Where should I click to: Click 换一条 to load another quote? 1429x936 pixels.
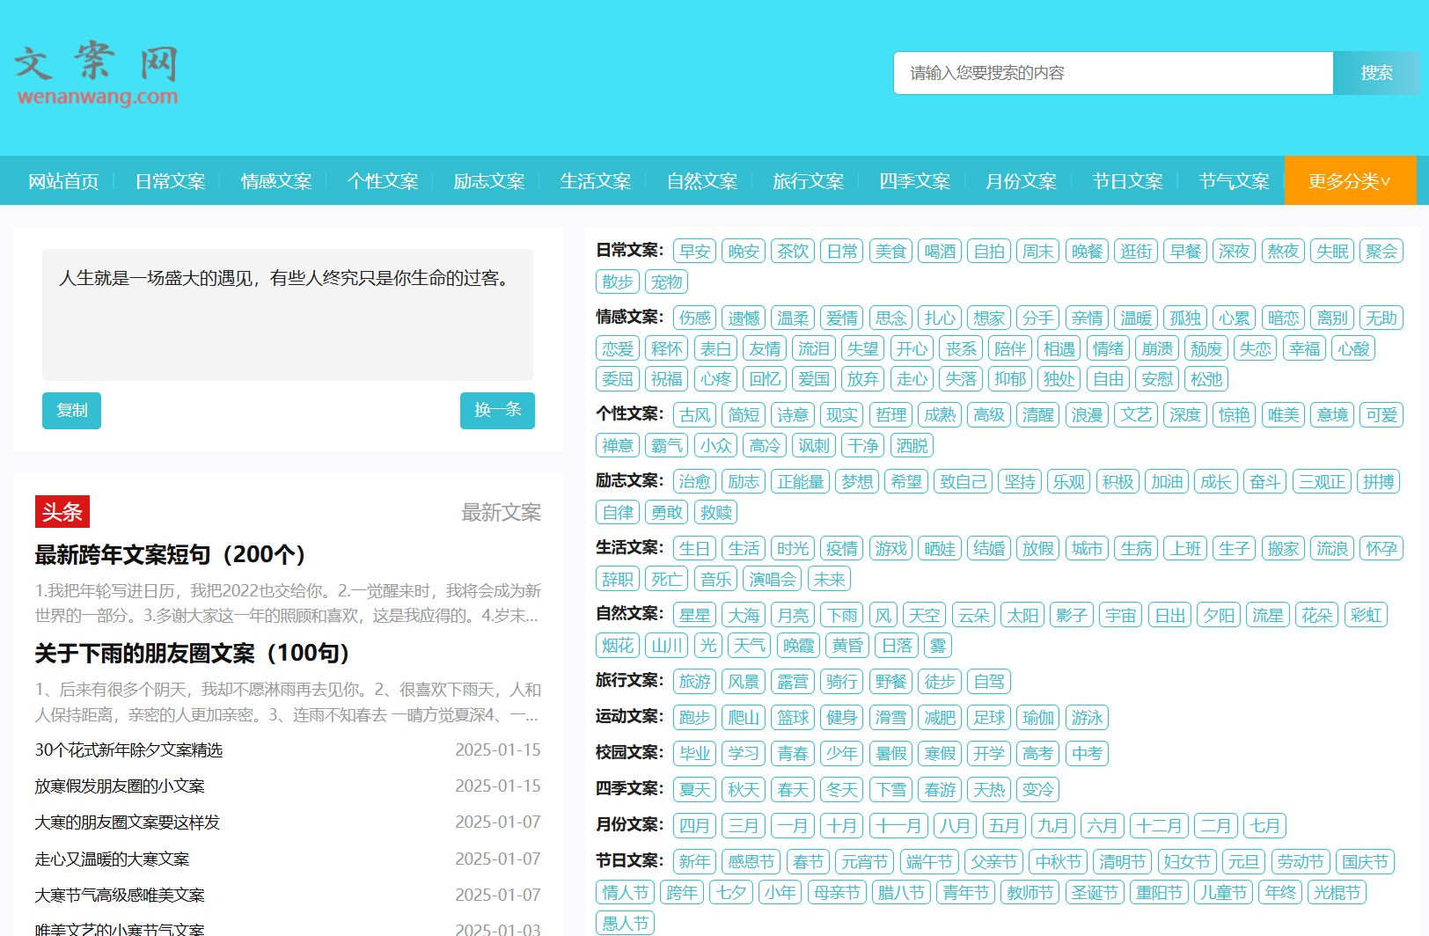pos(497,411)
